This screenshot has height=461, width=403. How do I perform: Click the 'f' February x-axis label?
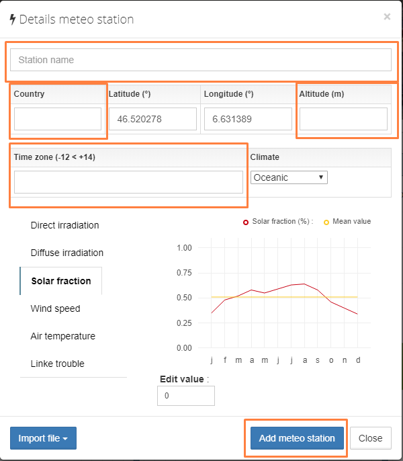click(x=225, y=360)
